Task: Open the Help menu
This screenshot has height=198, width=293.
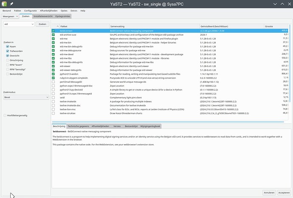Action: (83, 11)
